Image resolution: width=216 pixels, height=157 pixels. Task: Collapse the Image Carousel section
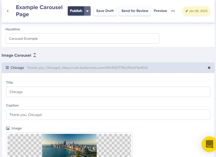pos(35,55)
